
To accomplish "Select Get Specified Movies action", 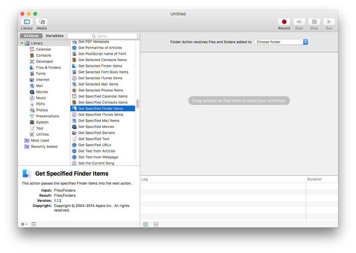I will click(x=103, y=127).
